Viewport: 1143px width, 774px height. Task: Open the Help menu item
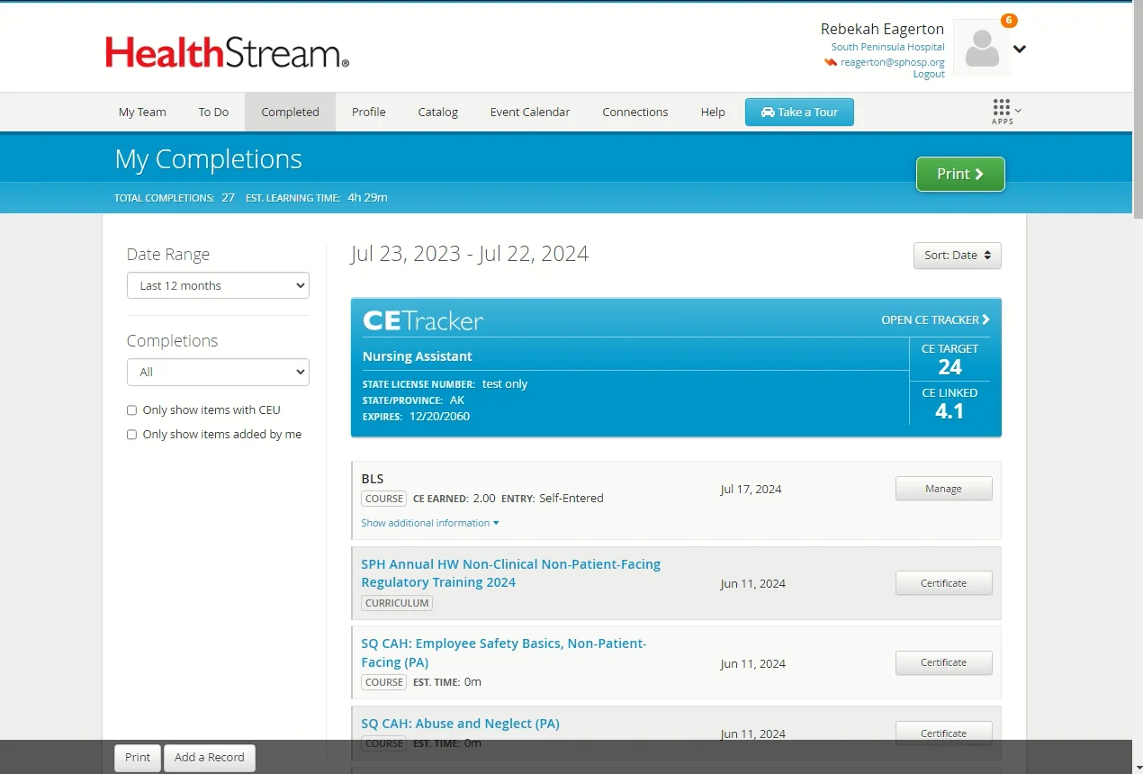tap(713, 112)
